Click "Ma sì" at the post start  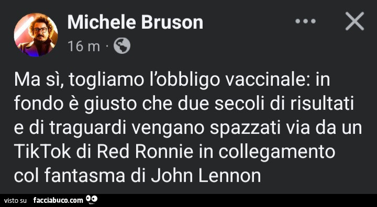pos(38,81)
